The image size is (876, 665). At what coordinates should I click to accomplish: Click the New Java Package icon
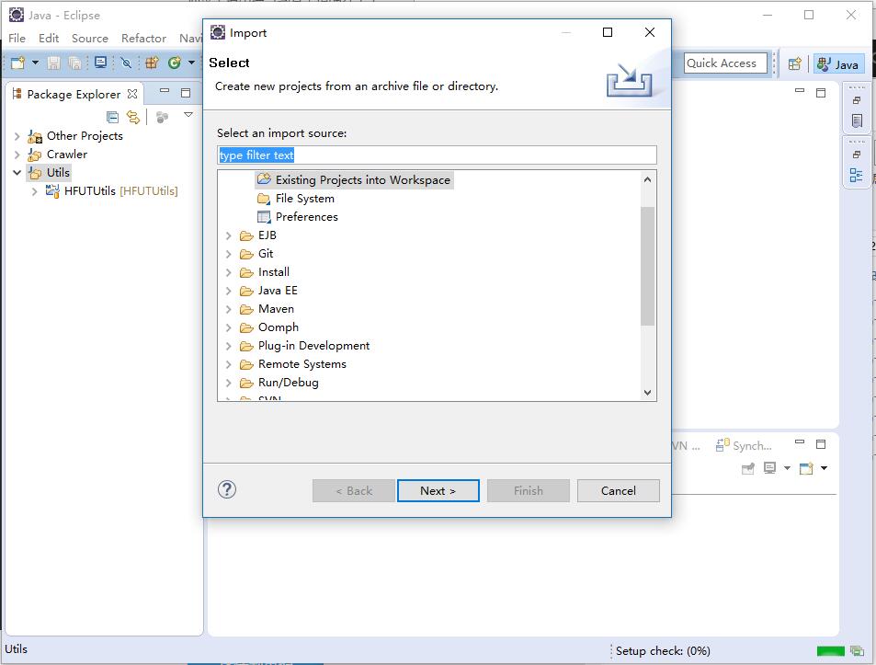(152, 63)
